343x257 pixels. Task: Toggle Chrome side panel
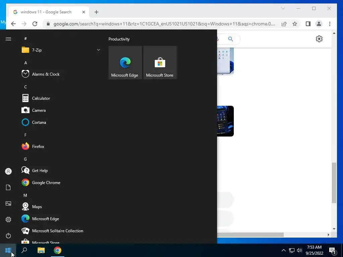point(308,24)
